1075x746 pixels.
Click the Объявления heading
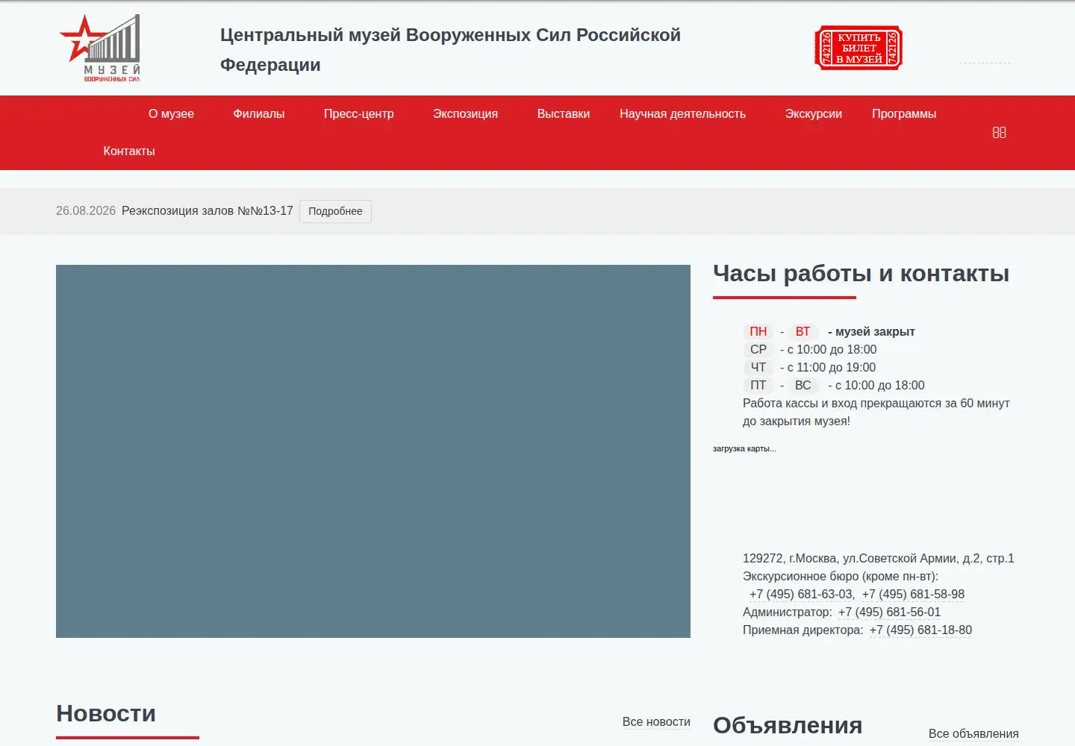[788, 726]
